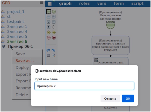Select the red end event circle tool
151x112 pixels.
pos(49,38)
